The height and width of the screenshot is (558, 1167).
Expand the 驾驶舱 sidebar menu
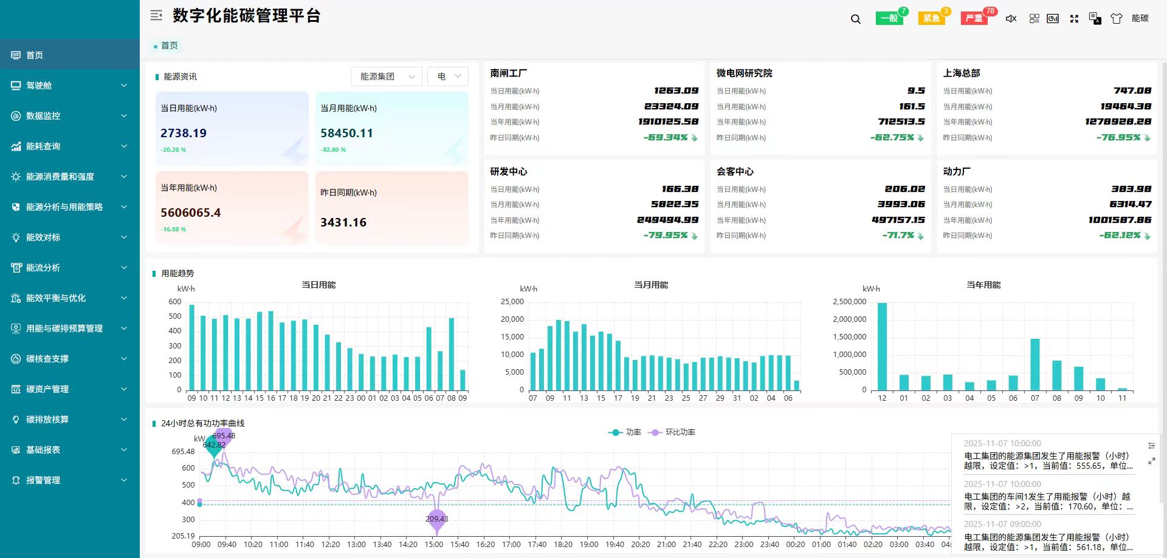(70, 86)
